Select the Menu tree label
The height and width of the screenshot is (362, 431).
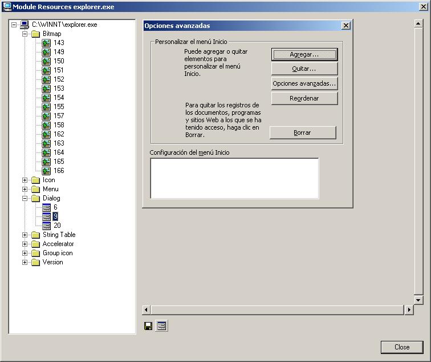click(x=51, y=189)
